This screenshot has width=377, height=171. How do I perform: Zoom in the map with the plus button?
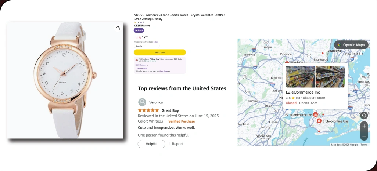(x=364, y=126)
